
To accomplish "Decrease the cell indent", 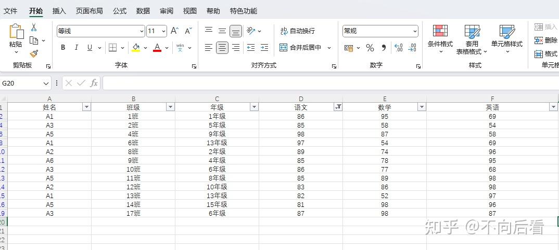I will pyautogui.click(x=251, y=47).
